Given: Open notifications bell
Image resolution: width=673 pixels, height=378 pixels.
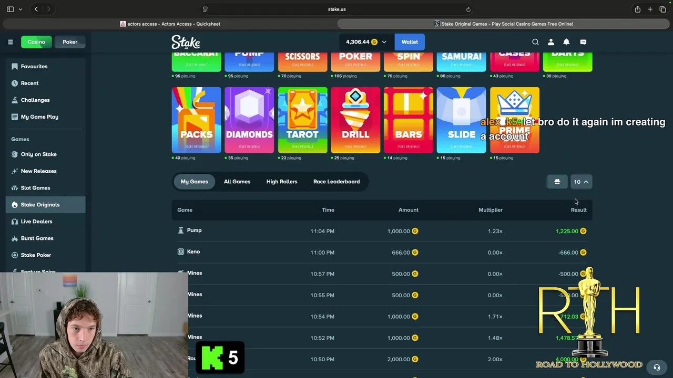Looking at the screenshot, I should tap(566, 42).
